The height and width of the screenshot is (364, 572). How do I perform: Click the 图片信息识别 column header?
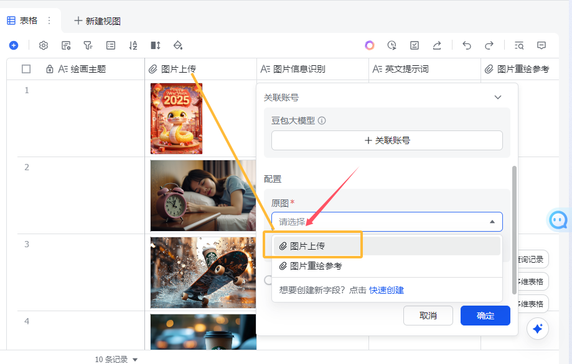click(312, 69)
